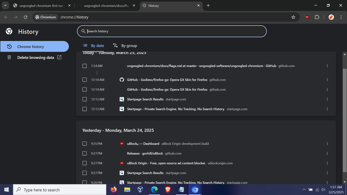Switch to ungoogled-chromium first run tab
The height and width of the screenshot is (195, 347).
coord(41,6)
